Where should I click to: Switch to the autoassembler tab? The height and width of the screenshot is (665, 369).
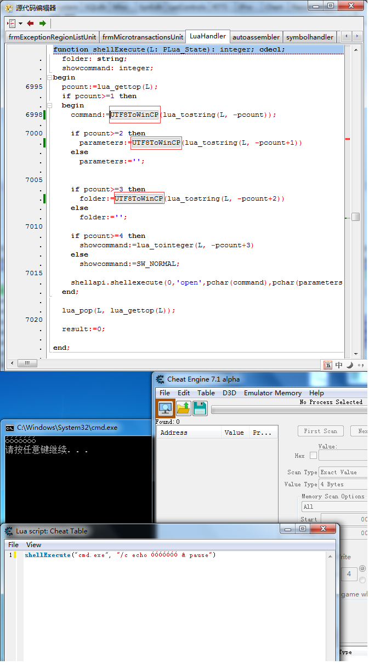coord(256,37)
